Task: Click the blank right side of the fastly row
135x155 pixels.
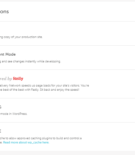Action: 113,84
